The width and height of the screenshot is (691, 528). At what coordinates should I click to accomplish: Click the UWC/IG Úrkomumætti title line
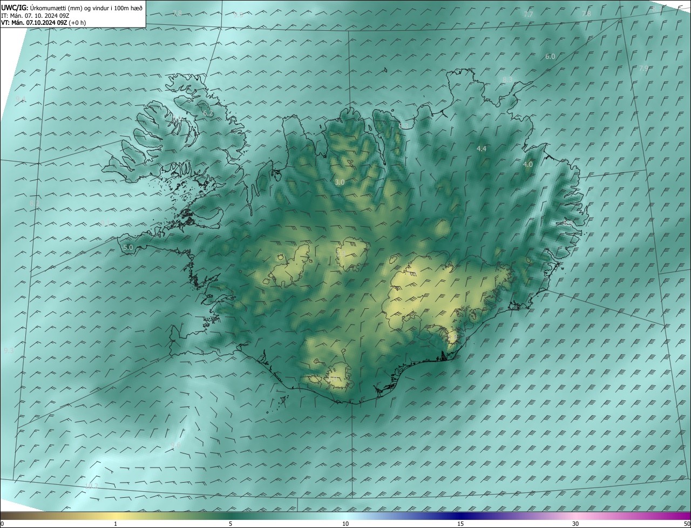[72, 8]
